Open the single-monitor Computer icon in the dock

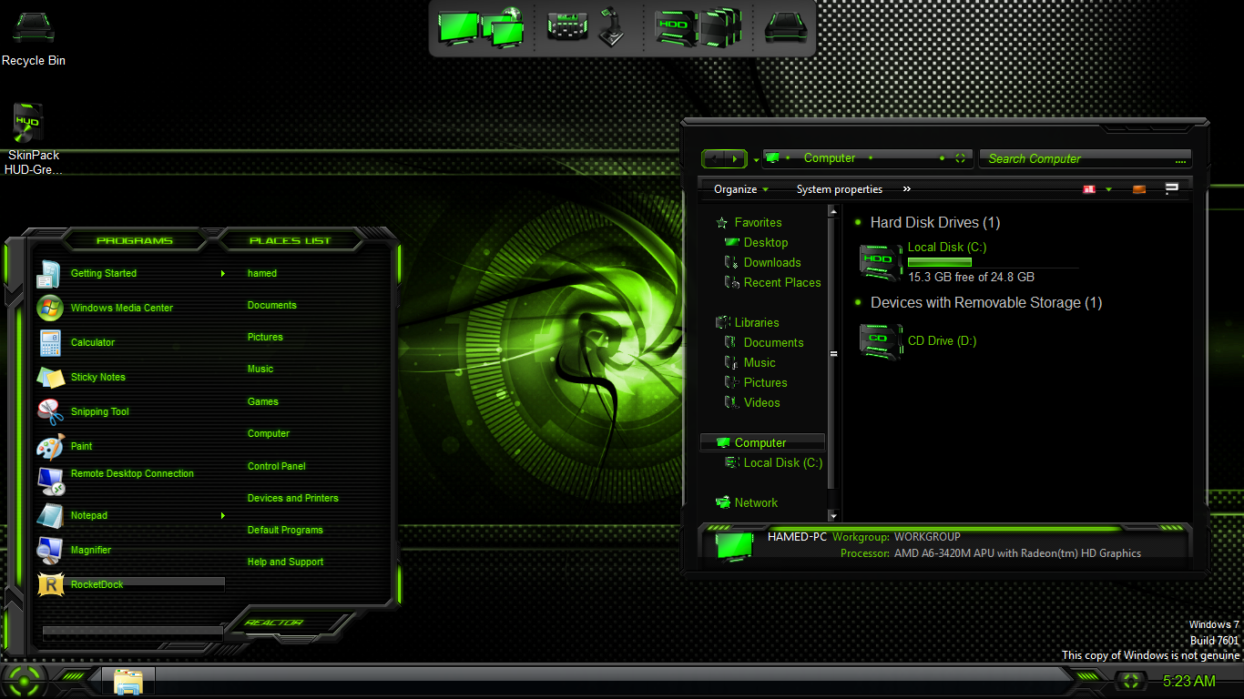(458, 26)
